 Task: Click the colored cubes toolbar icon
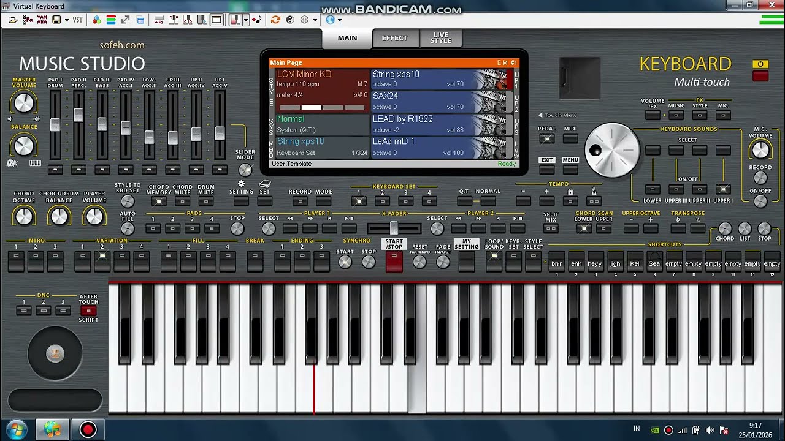[96, 20]
